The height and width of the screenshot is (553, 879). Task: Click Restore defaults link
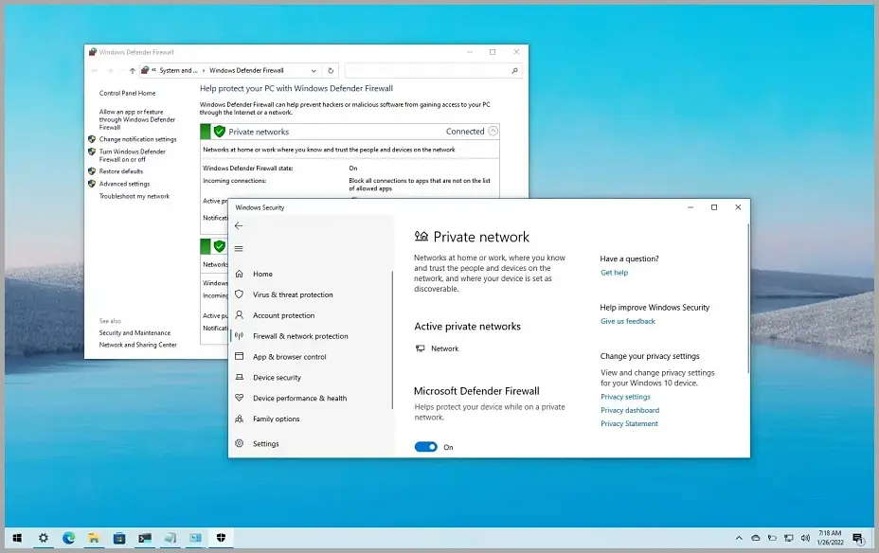(121, 171)
